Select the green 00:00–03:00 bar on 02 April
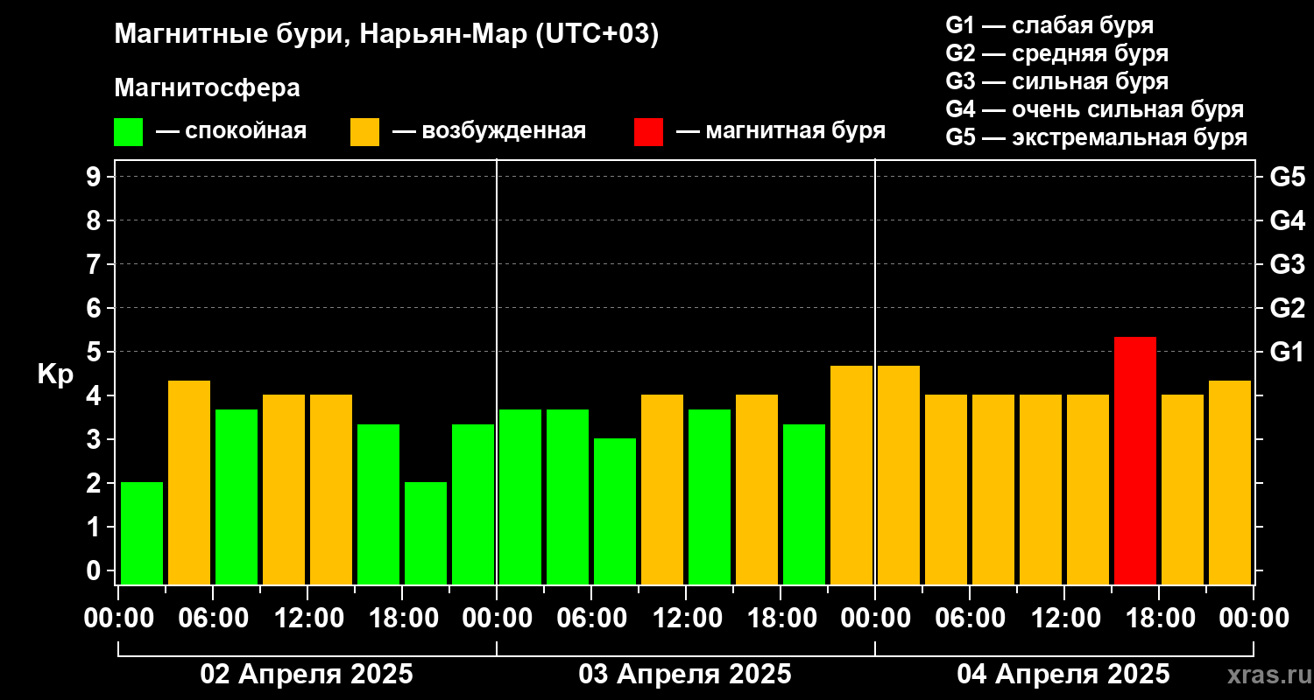This screenshot has height=700, width=1314. point(142,533)
